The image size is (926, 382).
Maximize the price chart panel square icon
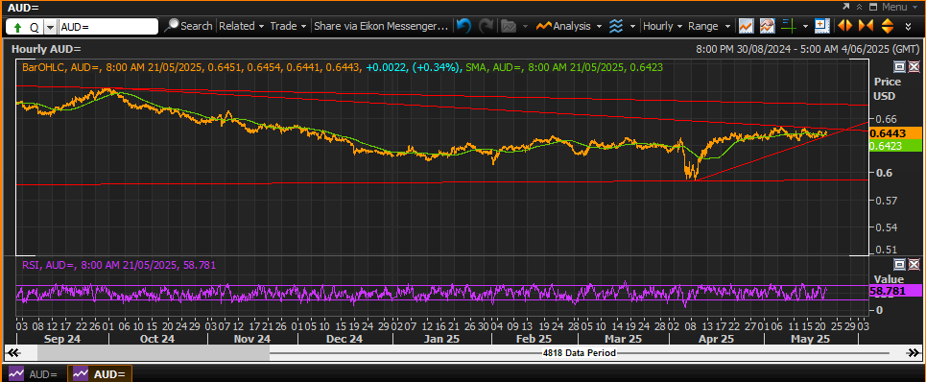(899, 66)
